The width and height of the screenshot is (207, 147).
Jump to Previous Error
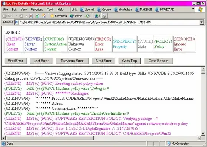[x=72, y=61]
